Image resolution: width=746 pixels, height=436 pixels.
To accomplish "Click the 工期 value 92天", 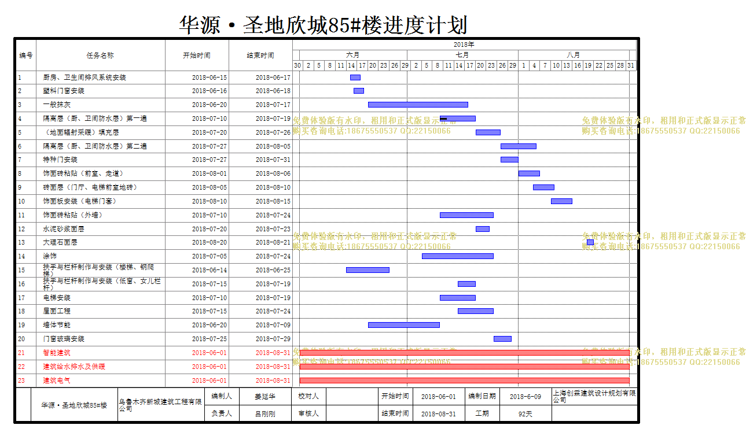I will (x=525, y=414).
